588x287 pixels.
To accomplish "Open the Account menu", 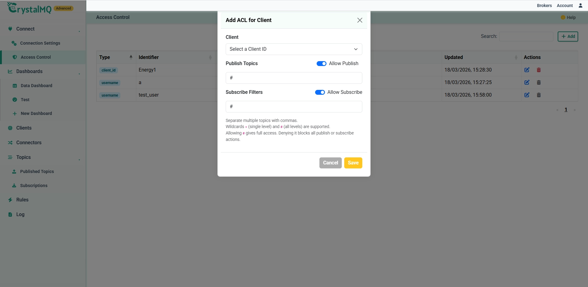I will coord(565,6).
